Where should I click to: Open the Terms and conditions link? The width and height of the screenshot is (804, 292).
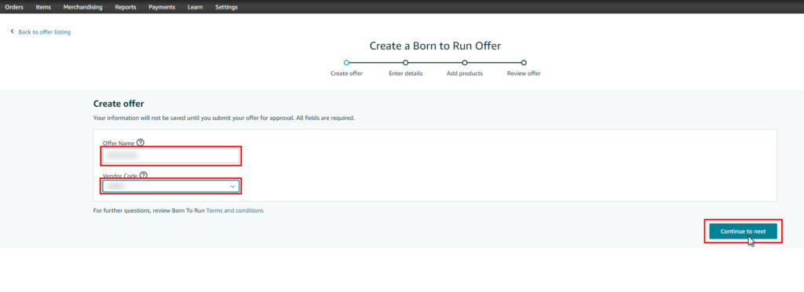pyautogui.click(x=235, y=210)
